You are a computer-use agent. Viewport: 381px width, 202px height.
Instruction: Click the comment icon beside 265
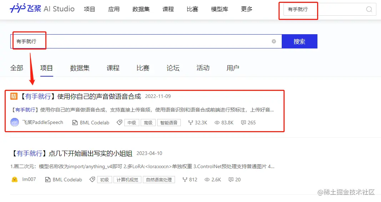(243, 123)
